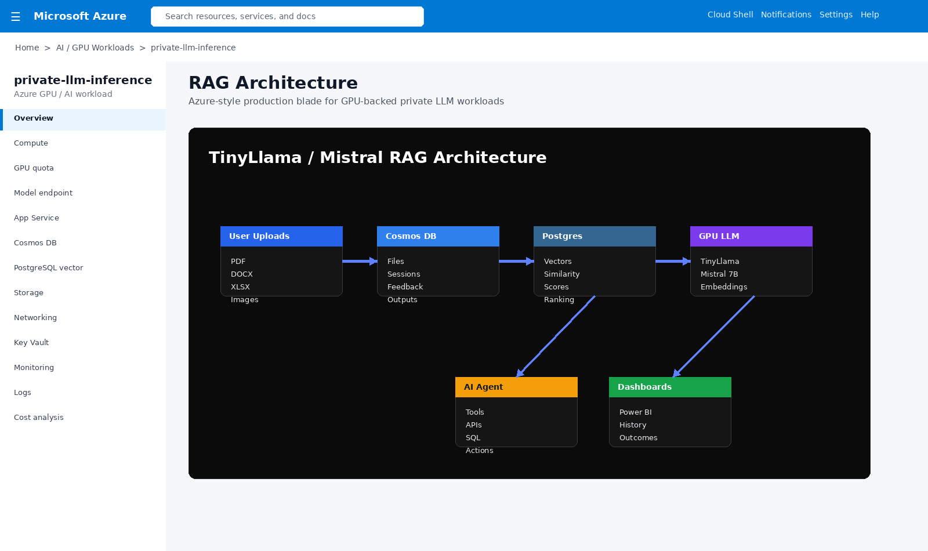Viewport: 928px width, 551px height.
Task: Select Overview in the sidebar
Action: pyautogui.click(x=83, y=118)
